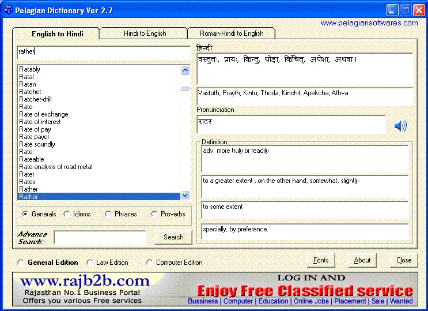Screen dimensions: 428x311
Task: Open the Fonts dialog
Action: (x=321, y=260)
